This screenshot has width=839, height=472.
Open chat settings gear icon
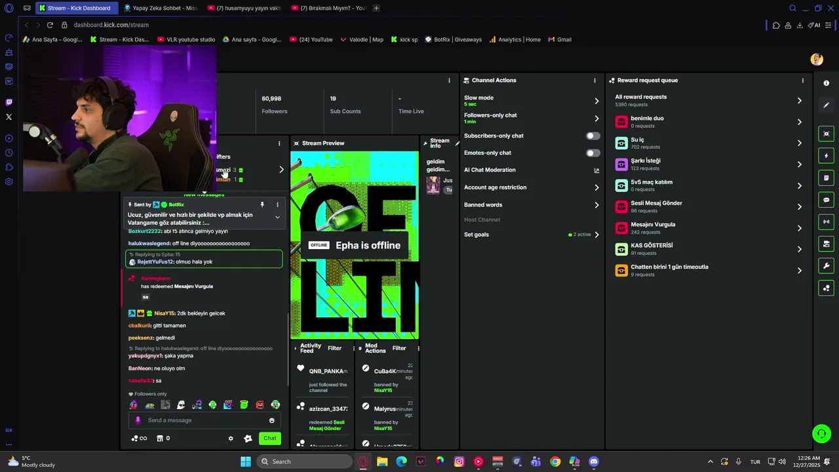(x=231, y=439)
